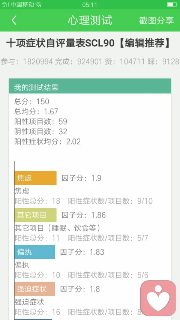The height and width of the screenshot is (320, 180).
Task: Select the 总分: 150 result line
Action: coord(31,101)
